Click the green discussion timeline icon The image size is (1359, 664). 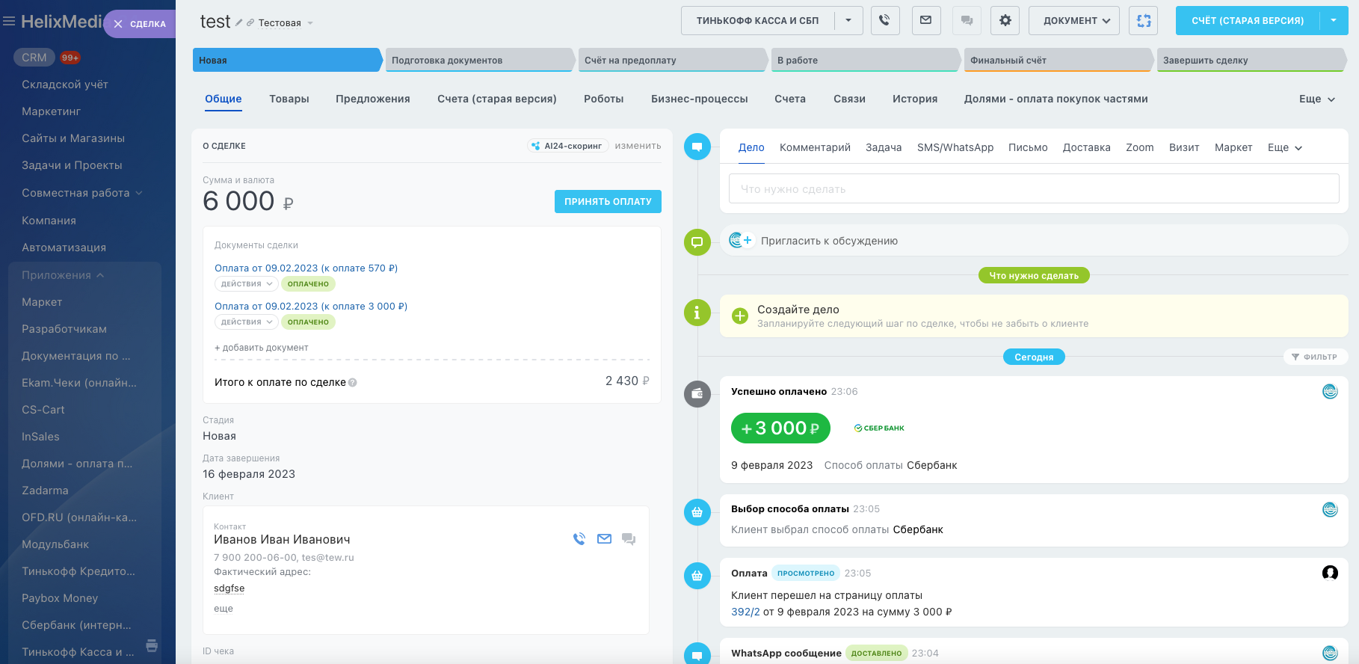[697, 242]
